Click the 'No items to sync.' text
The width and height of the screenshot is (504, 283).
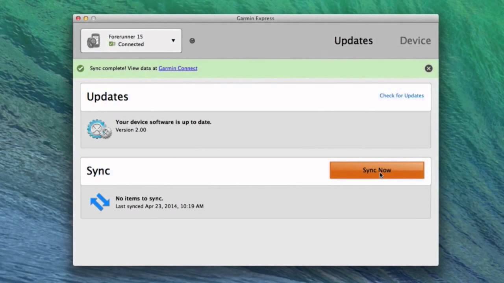pyautogui.click(x=139, y=198)
